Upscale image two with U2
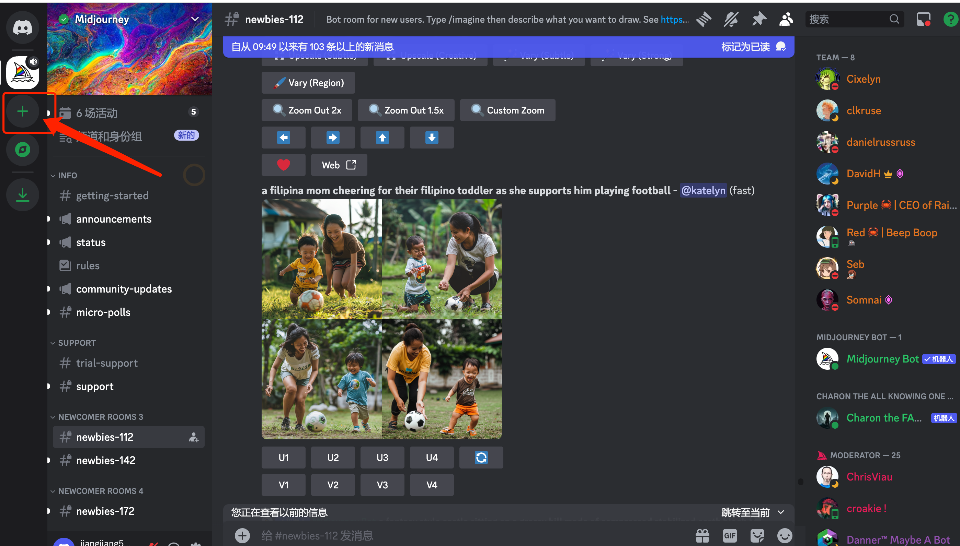 pyautogui.click(x=333, y=458)
